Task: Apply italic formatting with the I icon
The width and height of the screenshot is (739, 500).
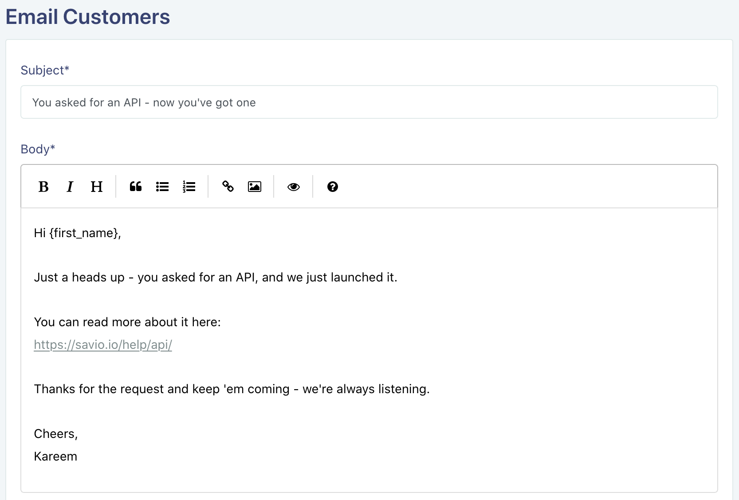Action: click(x=70, y=187)
